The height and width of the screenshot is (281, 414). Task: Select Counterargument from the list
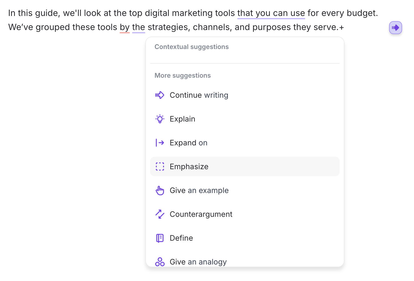(x=201, y=214)
